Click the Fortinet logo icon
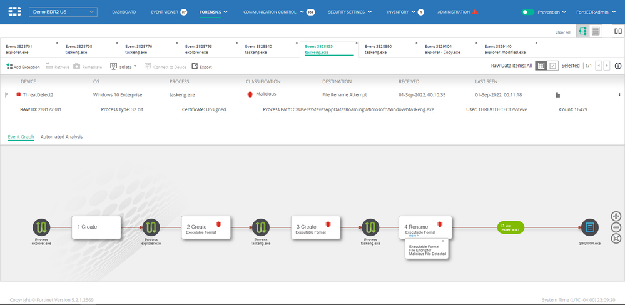 [15, 12]
